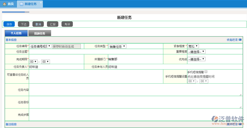This screenshot has width=247, height=128.
Task: Switch to the 指派任务 tab
Action: point(40,33)
